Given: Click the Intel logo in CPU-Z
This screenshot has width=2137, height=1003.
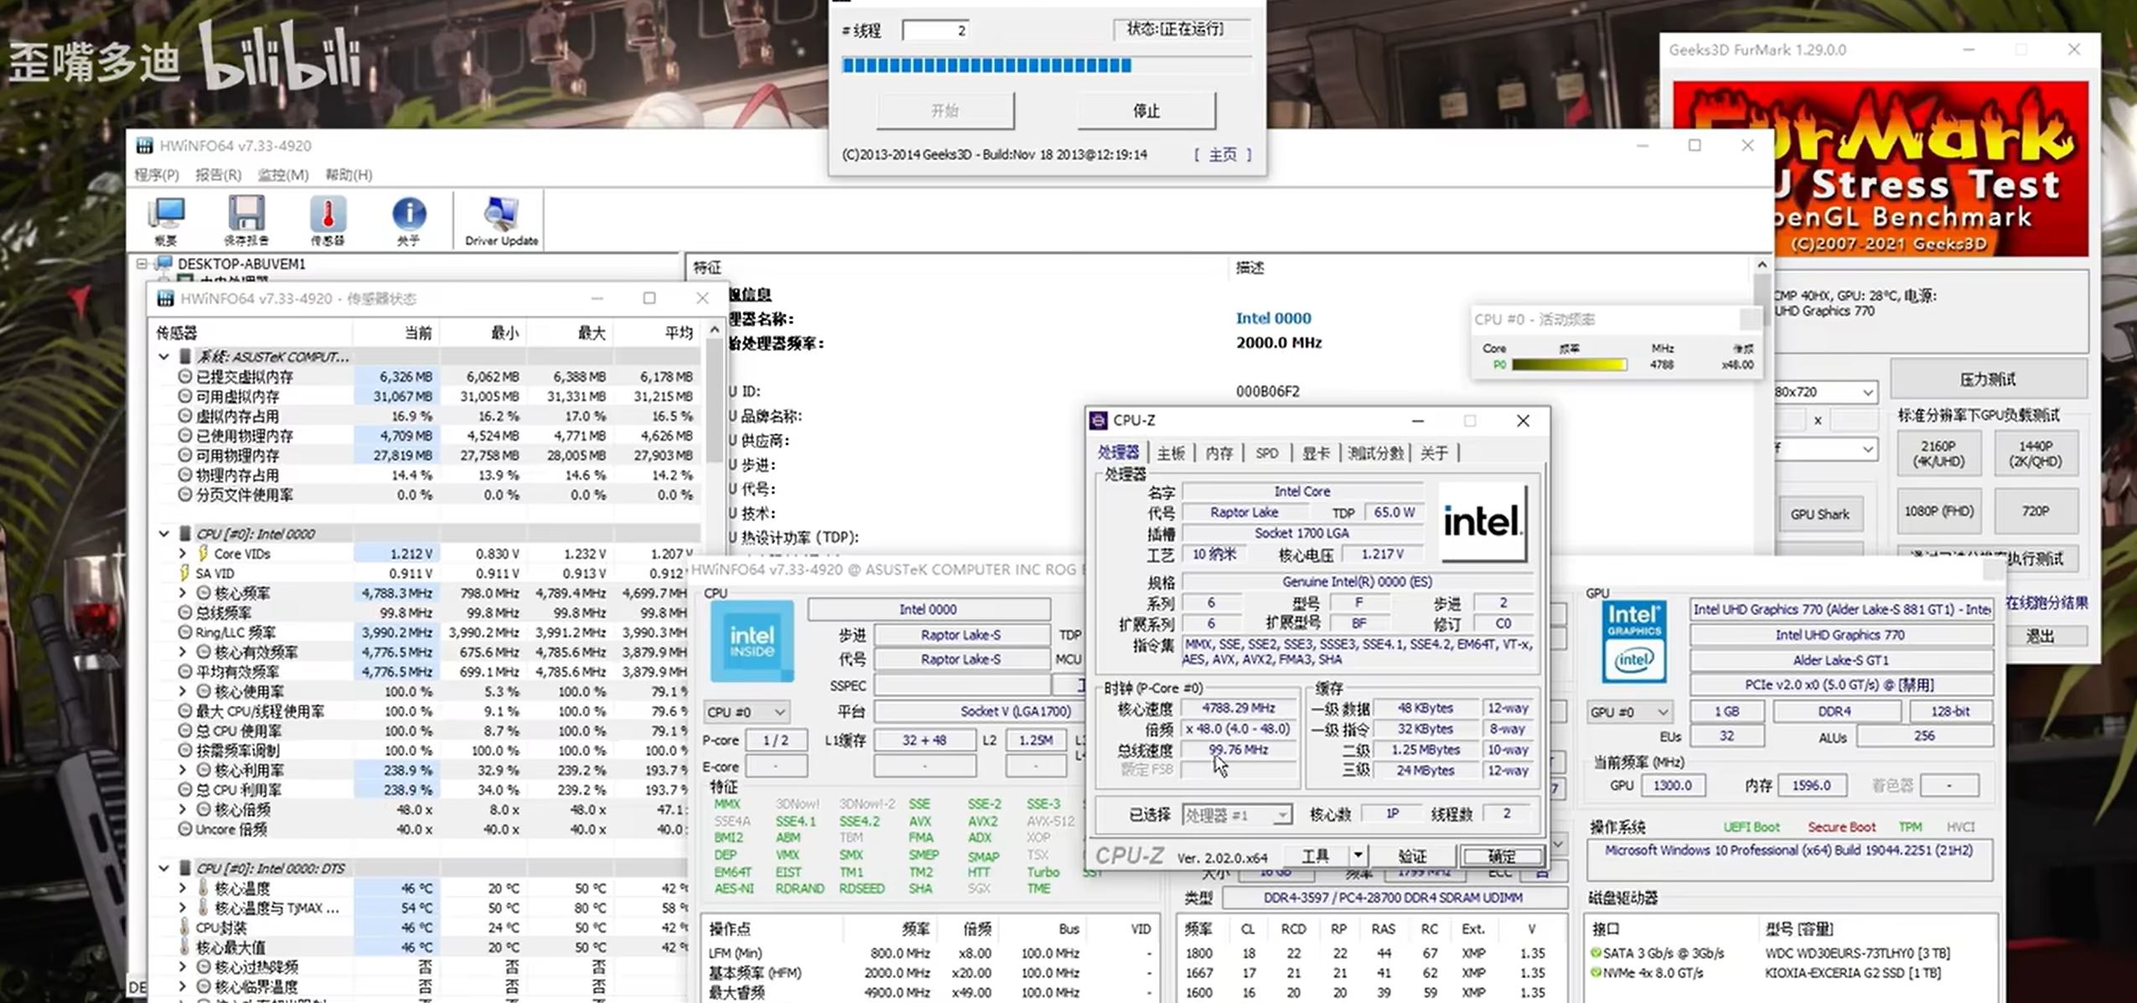Looking at the screenshot, I should tap(1482, 523).
